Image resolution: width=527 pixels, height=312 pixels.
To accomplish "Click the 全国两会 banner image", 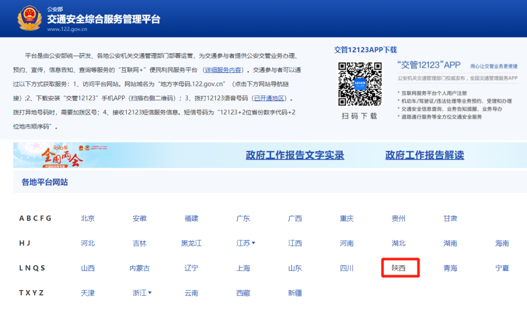I will 62,155.
